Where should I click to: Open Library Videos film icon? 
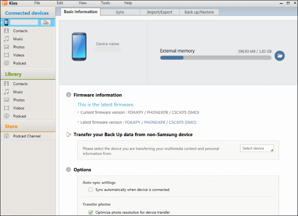[x=7, y=108]
